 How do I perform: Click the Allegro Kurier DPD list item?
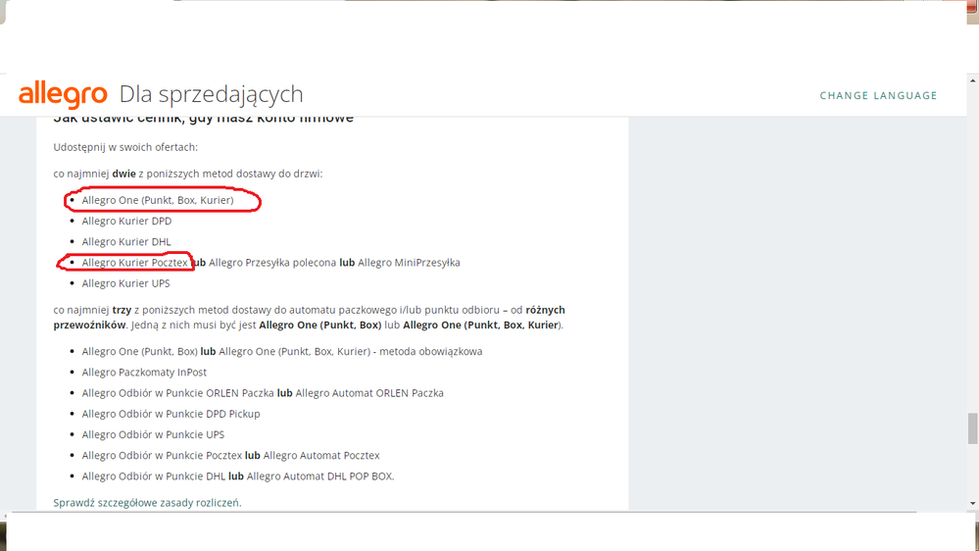(x=126, y=222)
